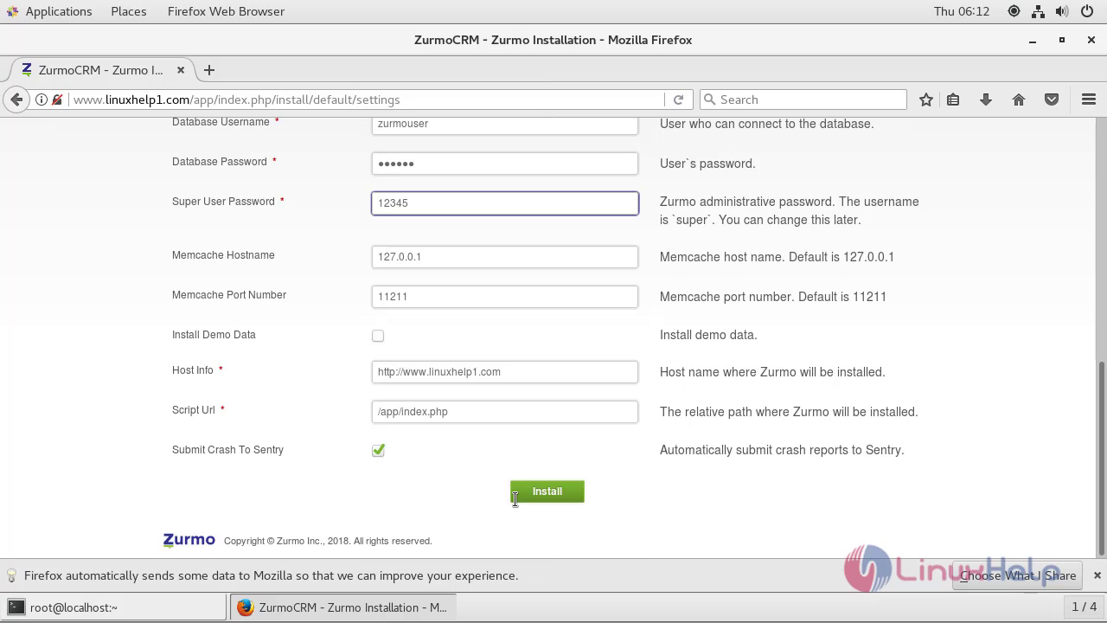Click 'Host name where Zurmo will be installed.'
The image size is (1107, 623).
(x=772, y=372)
